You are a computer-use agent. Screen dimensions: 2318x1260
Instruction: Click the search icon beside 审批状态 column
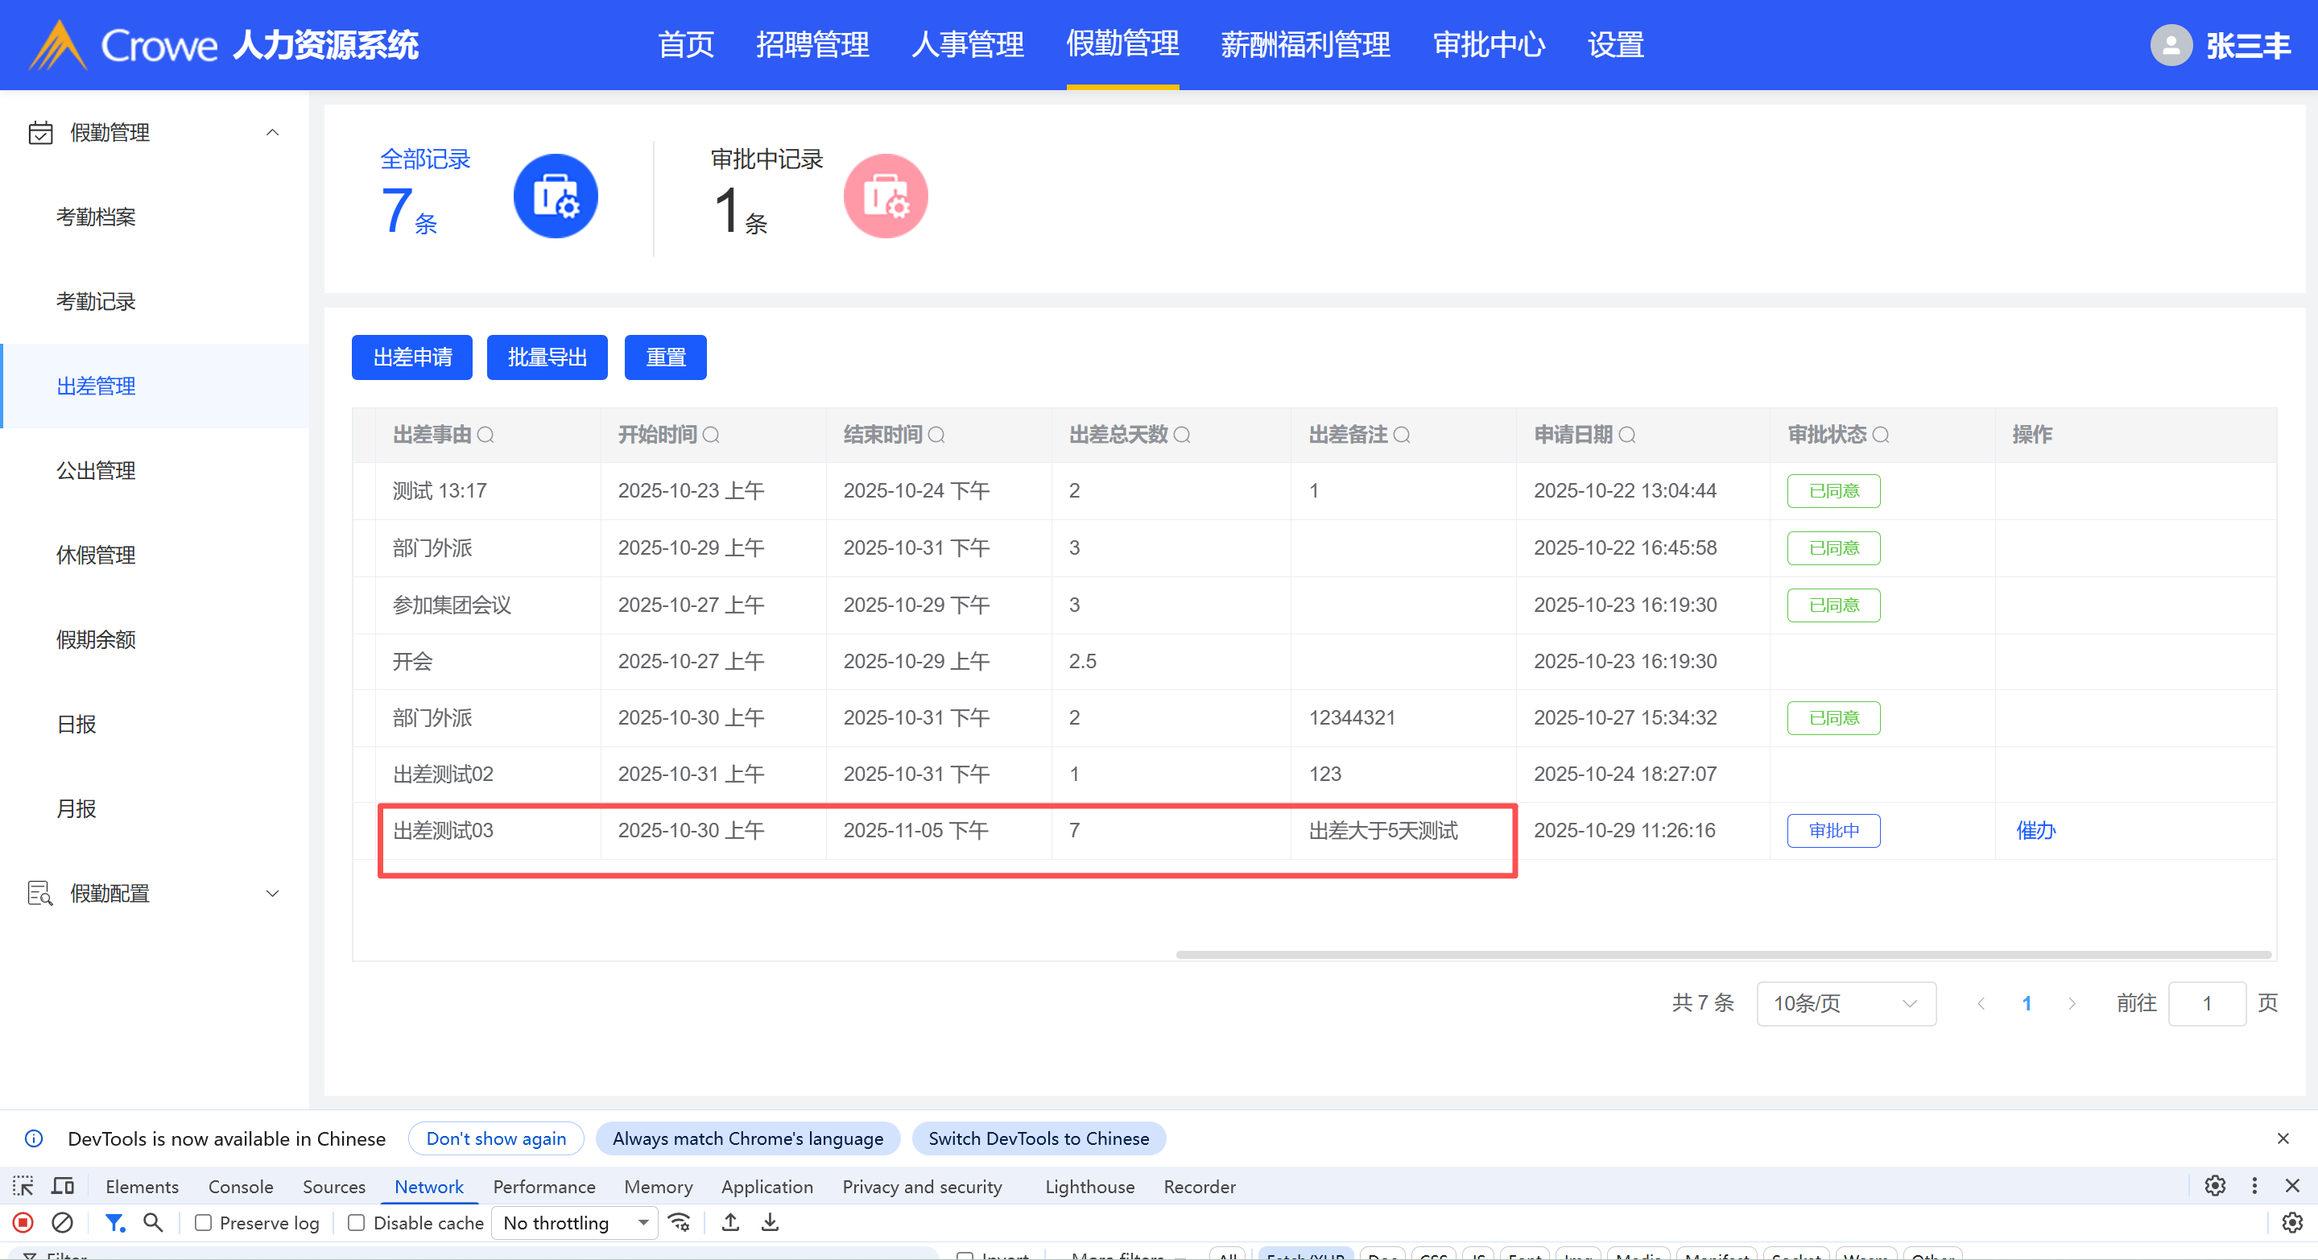1881,435
